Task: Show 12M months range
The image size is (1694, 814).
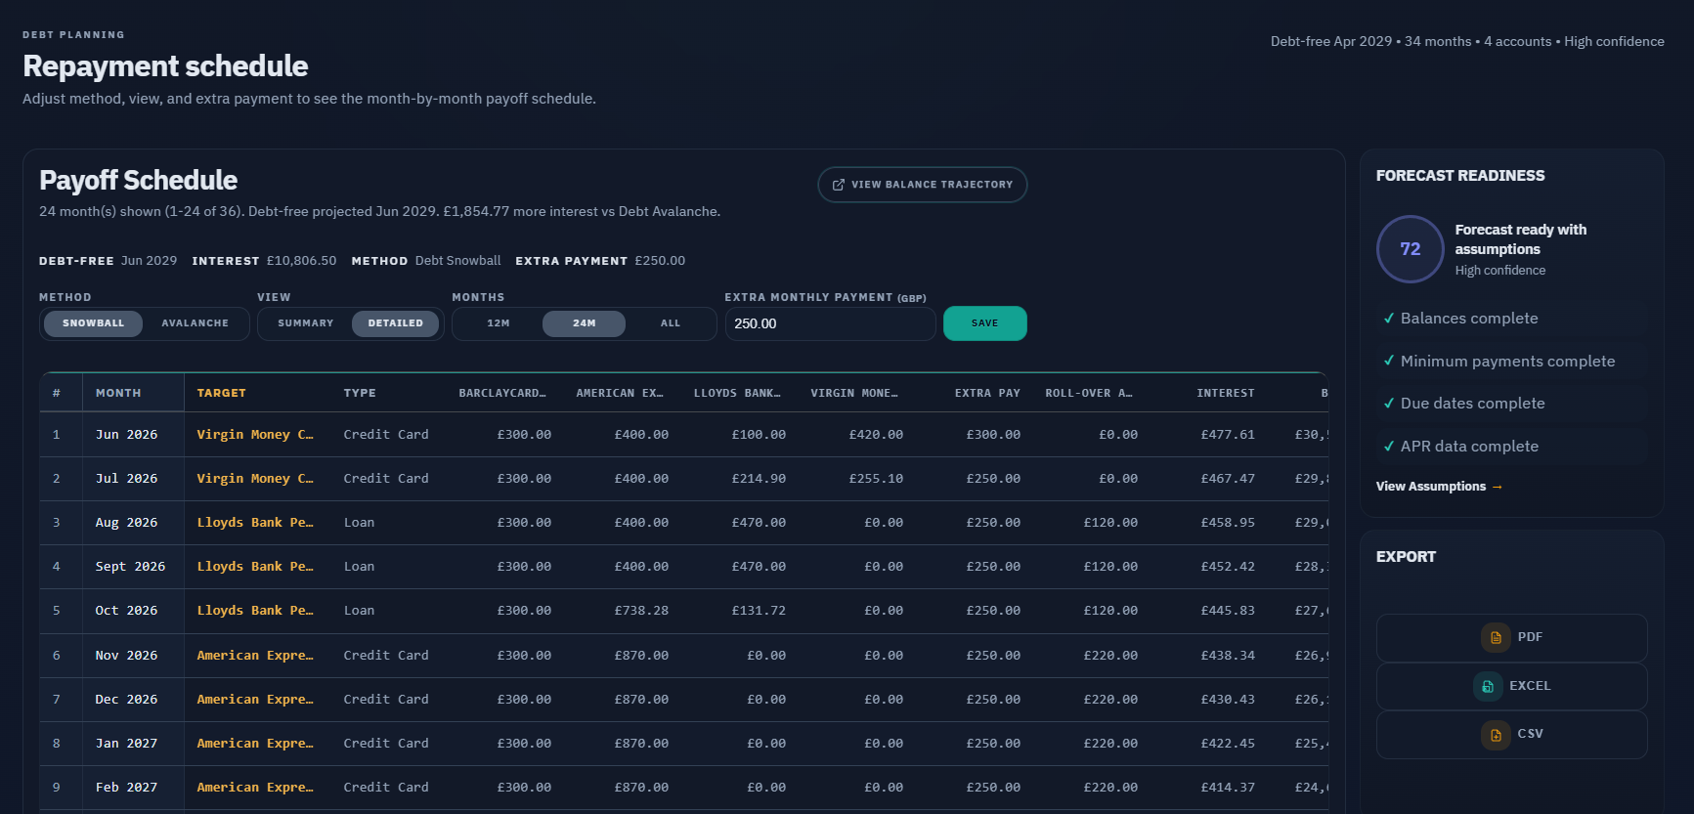Action: pos(499,323)
